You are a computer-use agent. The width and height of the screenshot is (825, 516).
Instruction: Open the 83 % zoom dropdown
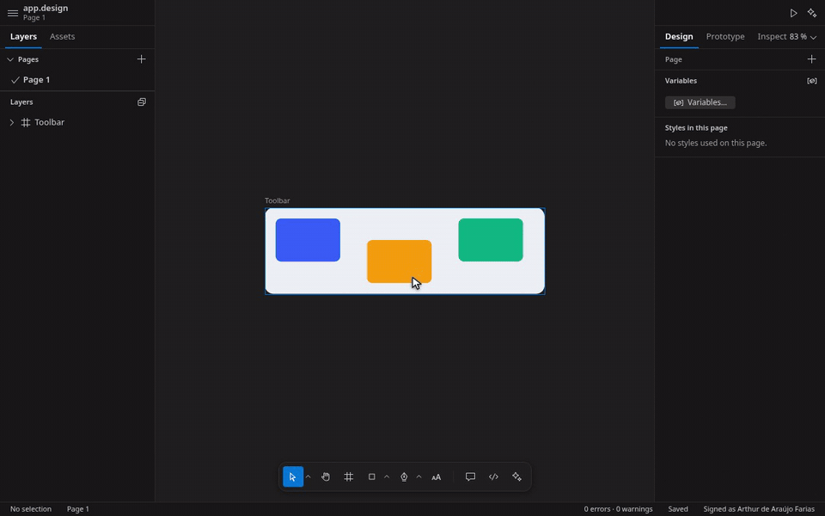click(803, 36)
